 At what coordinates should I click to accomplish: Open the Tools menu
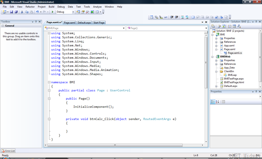pyautogui.click(x=87, y=7)
